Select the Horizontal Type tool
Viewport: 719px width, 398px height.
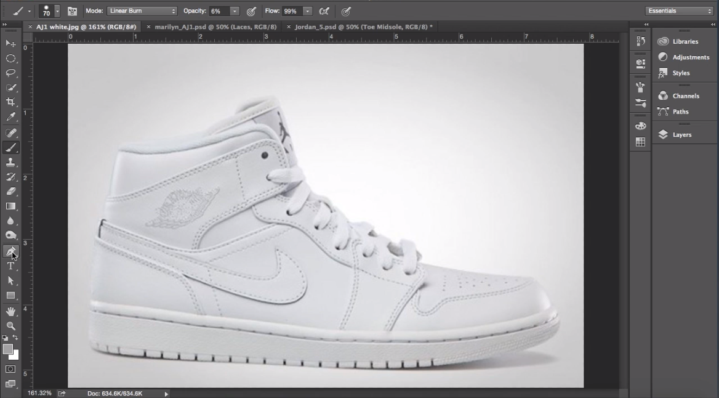[x=10, y=266]
